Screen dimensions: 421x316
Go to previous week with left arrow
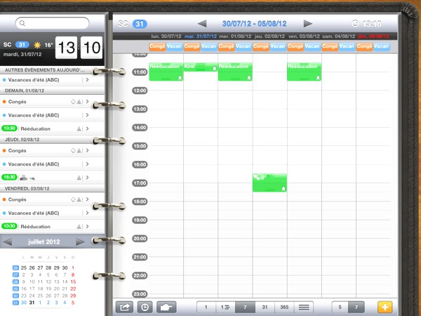[x=202, y=23]
